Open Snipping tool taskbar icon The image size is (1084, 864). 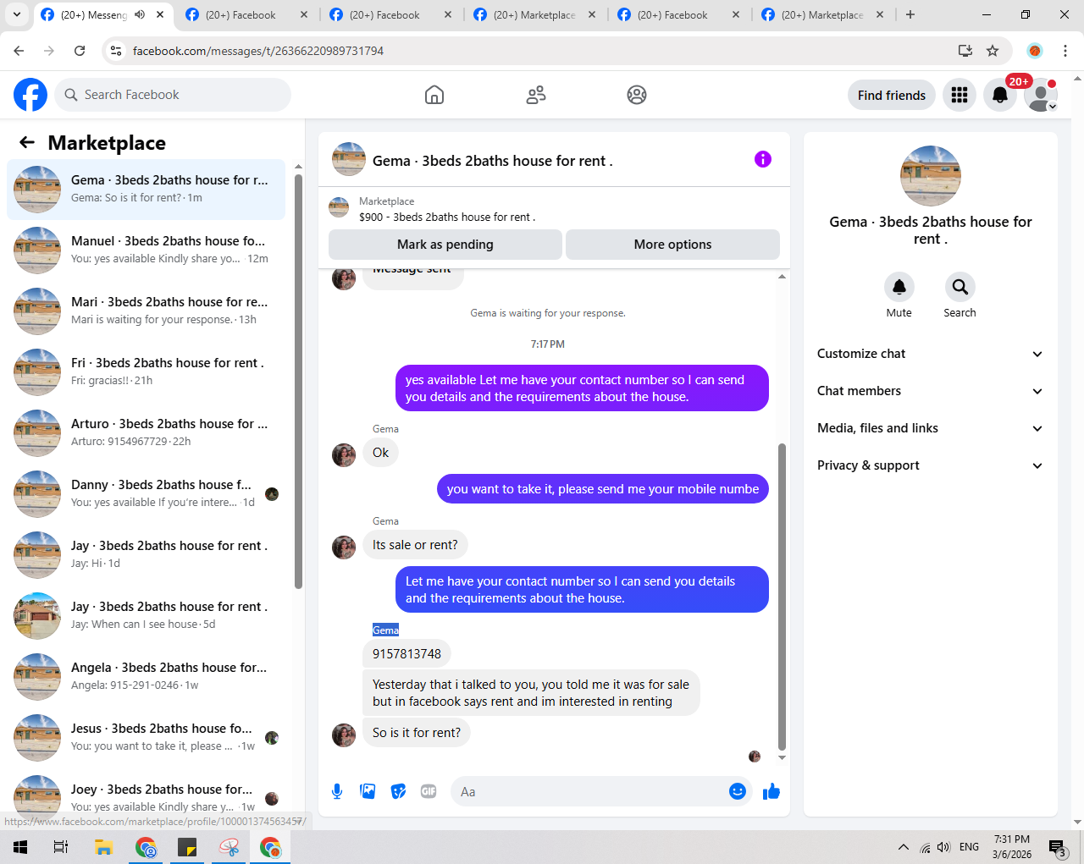pyautogui.click(x=229, y=847)
